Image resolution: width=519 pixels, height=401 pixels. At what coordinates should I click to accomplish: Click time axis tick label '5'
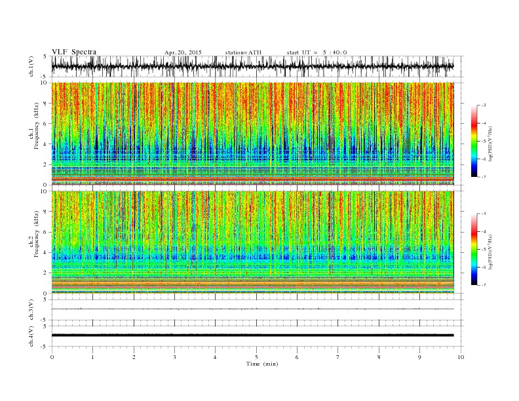[x=256, y=357]
